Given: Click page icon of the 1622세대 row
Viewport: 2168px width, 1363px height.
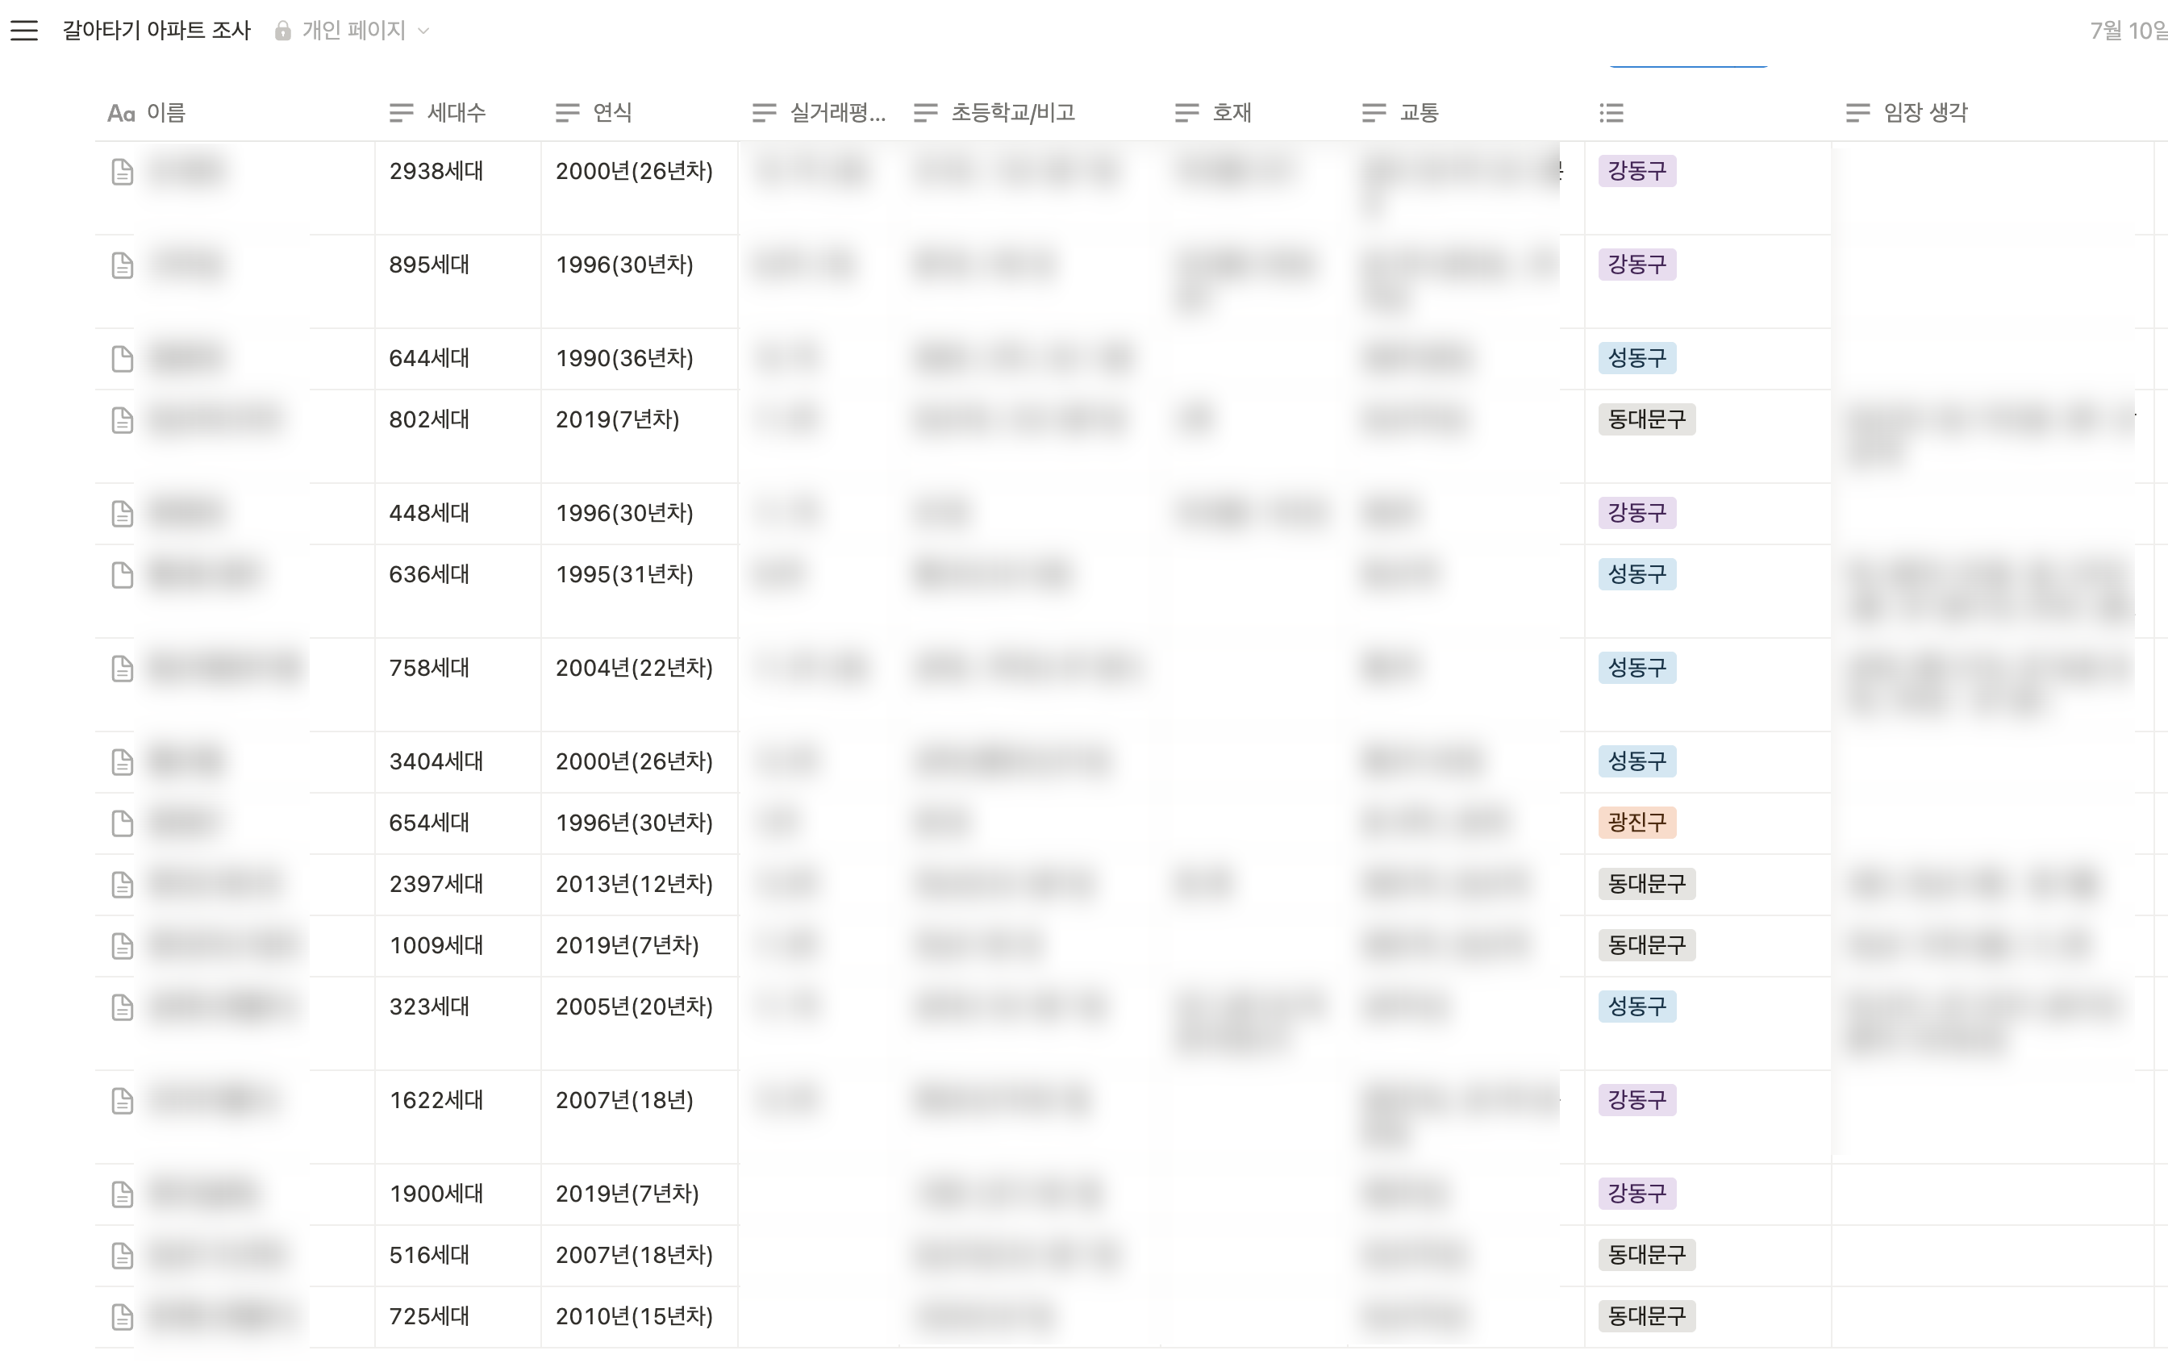Looking at the screenshot, I should tap(123, 1100).
